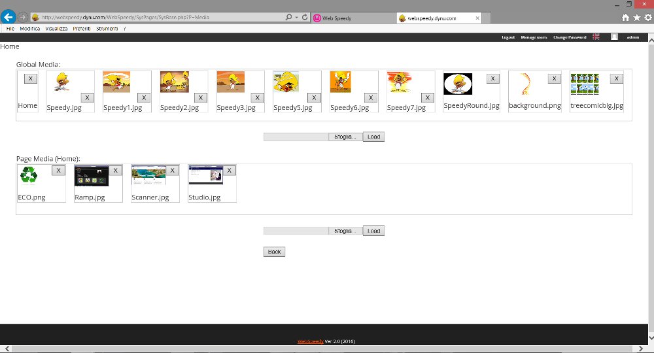Select Ramp.jpg thumbnail
Viewport: 654px width, 353px height.
pos(92,175)
